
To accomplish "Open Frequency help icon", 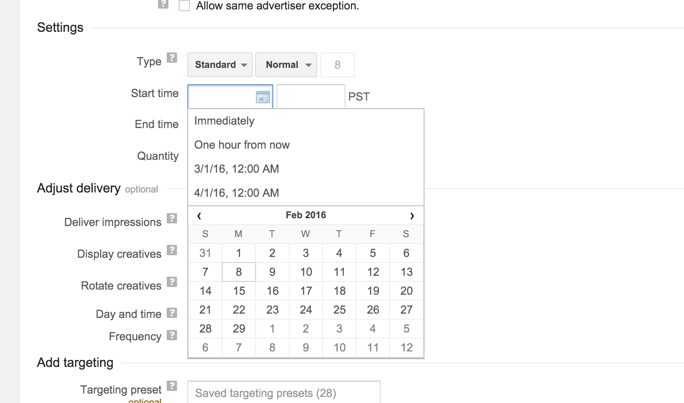I will 172,335.
